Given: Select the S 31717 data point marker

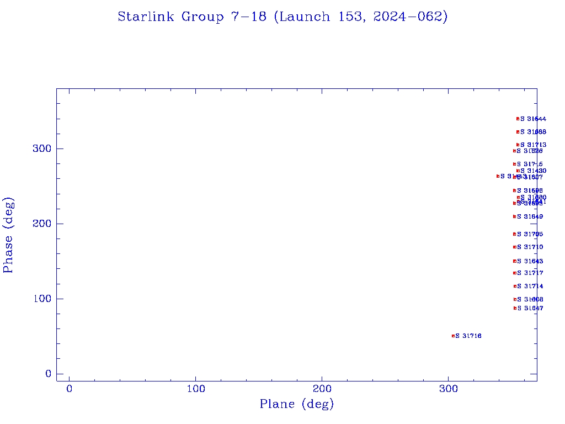Looking at the screenshot, I should pos(514,273).
